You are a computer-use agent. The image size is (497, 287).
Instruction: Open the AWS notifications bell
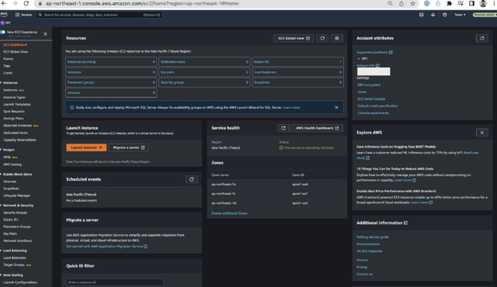433,15
